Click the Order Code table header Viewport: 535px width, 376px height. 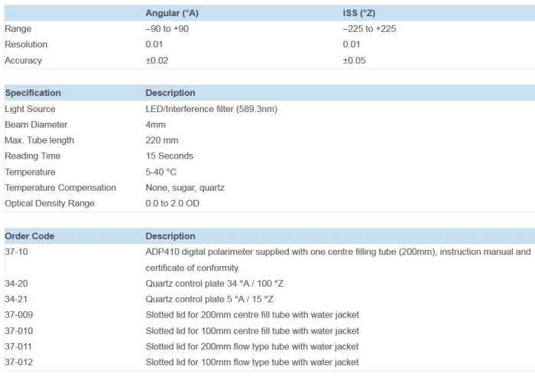(x=30, y=236)
